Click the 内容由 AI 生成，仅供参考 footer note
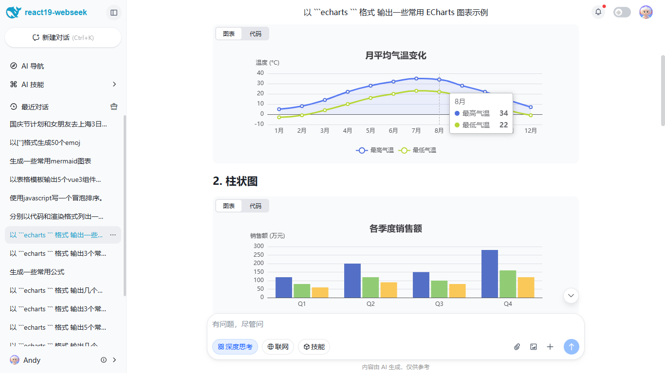 coord(396,367)
